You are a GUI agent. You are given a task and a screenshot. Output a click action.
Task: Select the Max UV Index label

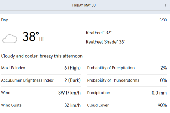click(x=13, y=68)
